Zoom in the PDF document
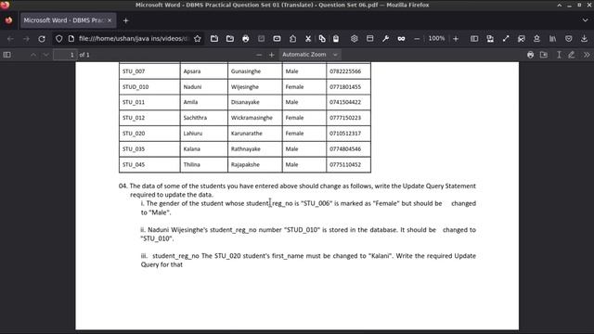Viewport: 594px width, 334px height. (272, 55)
